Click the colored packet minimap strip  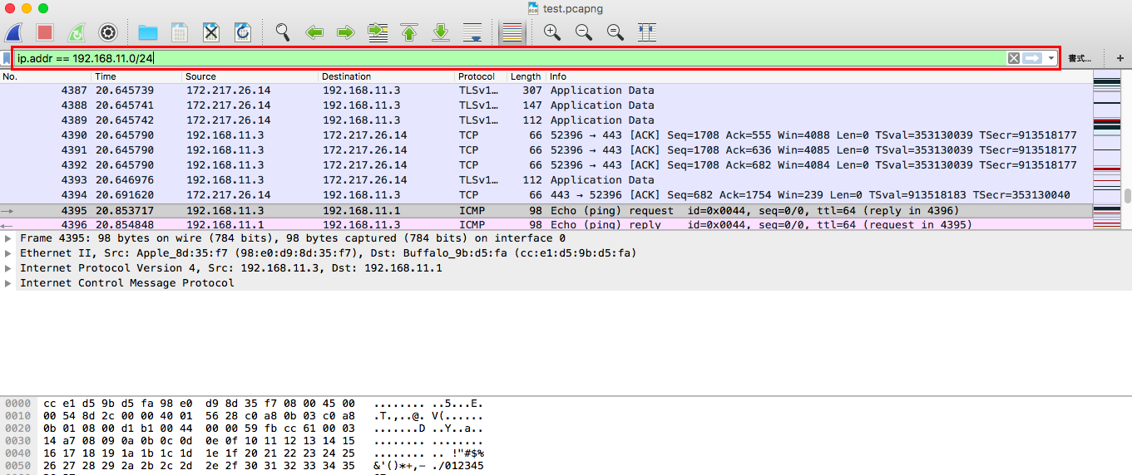pyautogui.click(x=1106, y=149)
